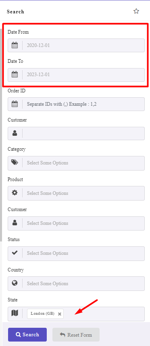Click the map icon in State field

(15, 313)
